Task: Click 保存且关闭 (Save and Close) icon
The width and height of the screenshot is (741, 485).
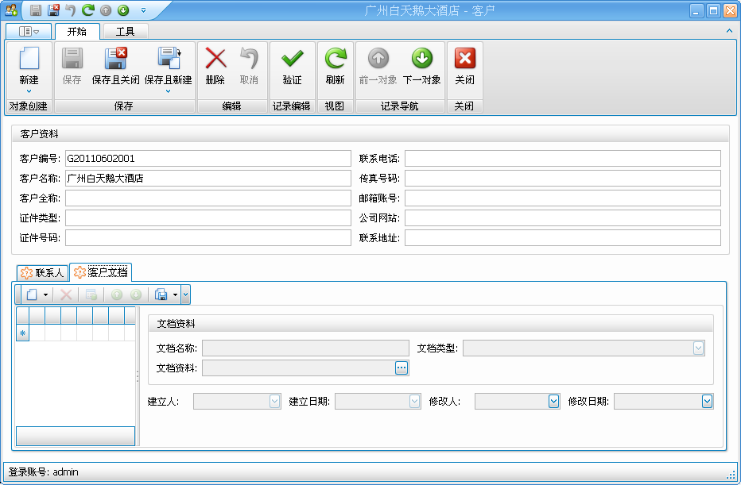Action: (x=115, y=60)
